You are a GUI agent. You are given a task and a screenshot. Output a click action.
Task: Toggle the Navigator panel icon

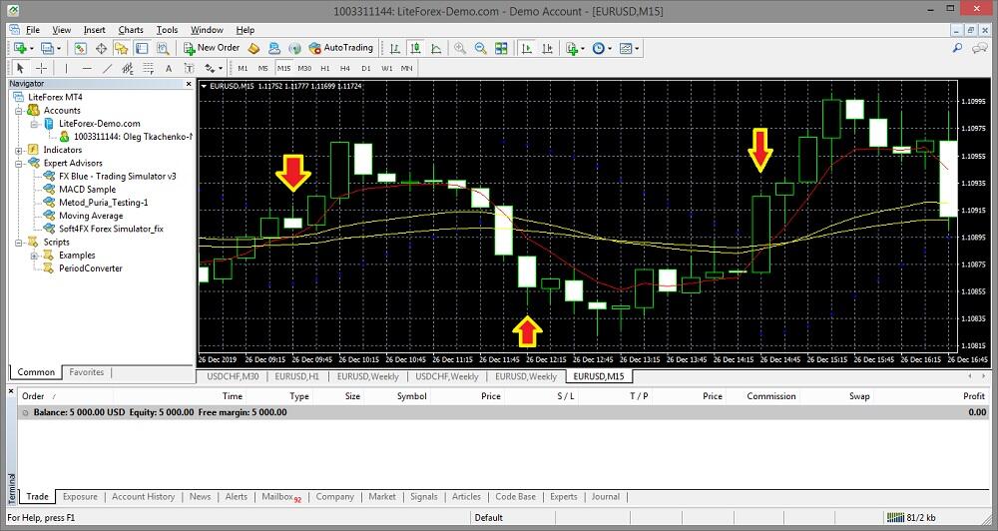coord(122,48)
